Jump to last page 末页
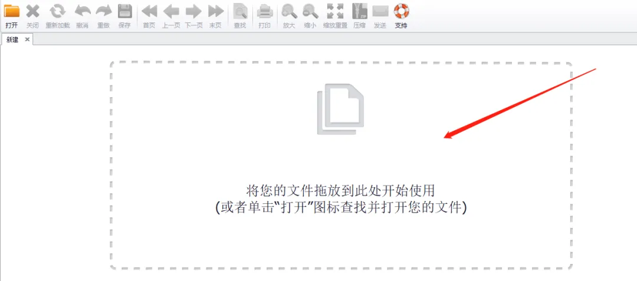This screenshot has width=637, height=281. tap(215, 11)
